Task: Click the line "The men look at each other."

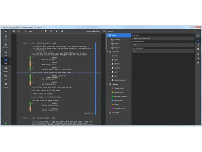Action: pos(45,100)
